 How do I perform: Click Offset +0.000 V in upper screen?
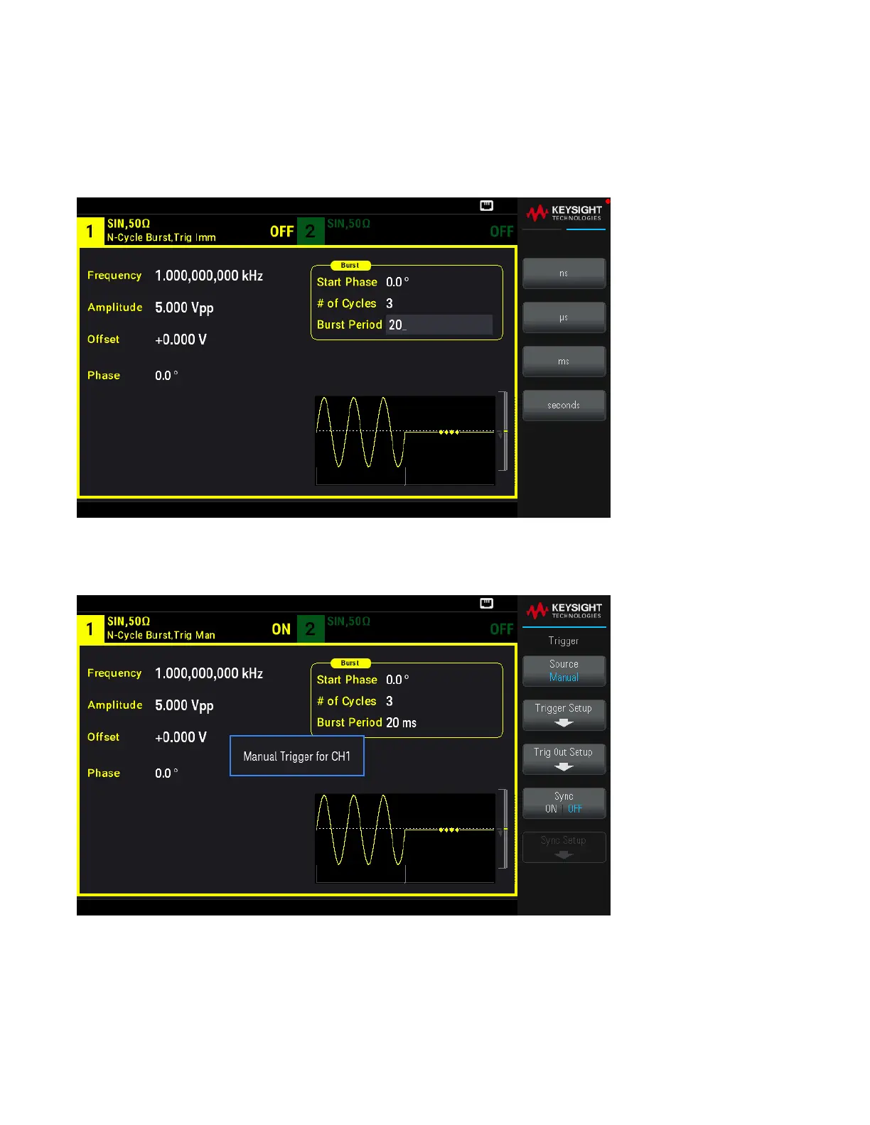pos(181,339)
